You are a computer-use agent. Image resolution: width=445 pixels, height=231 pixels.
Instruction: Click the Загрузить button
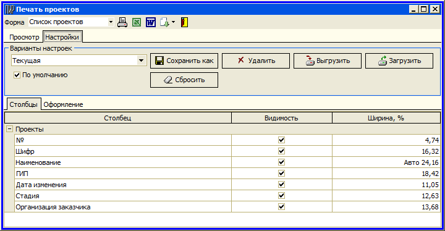click(x=399, y=61)
